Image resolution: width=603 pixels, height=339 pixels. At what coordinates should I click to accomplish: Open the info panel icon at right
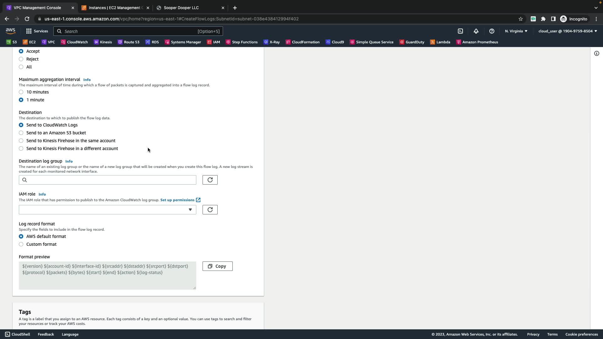coord(597,53)
